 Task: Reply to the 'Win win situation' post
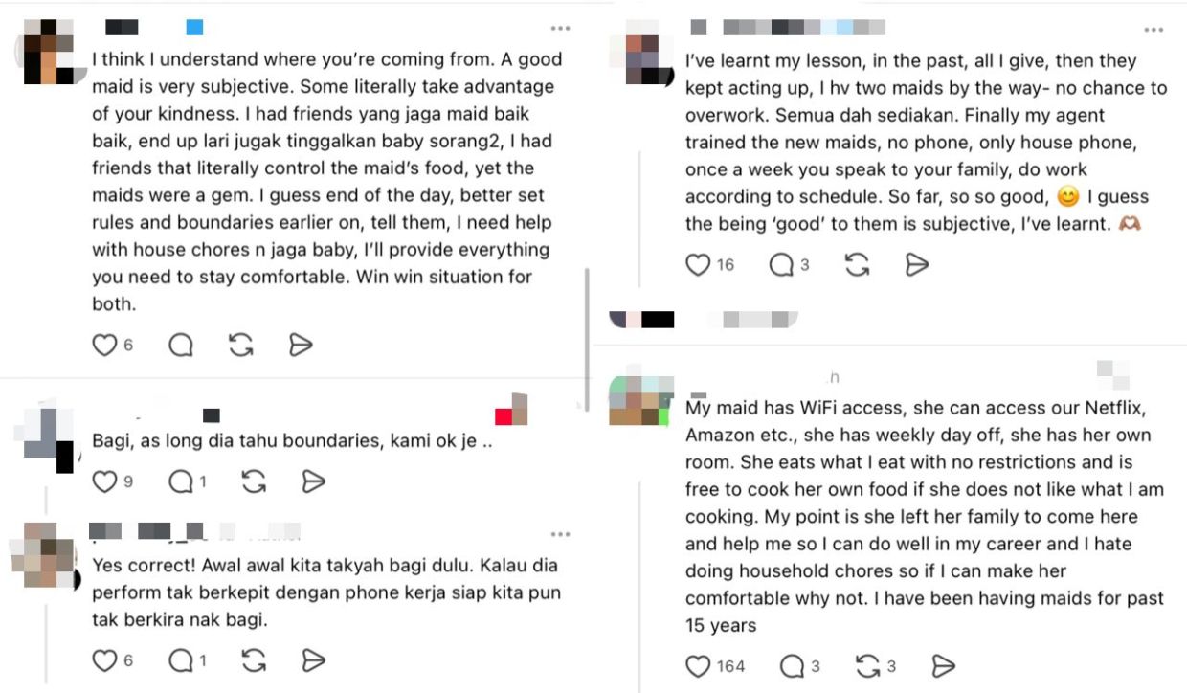click(180, 345)
